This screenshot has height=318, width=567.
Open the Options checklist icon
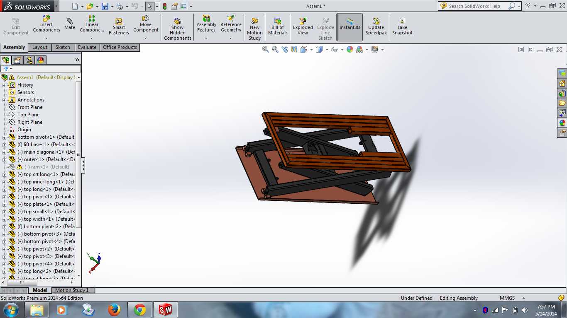[184, 6]
